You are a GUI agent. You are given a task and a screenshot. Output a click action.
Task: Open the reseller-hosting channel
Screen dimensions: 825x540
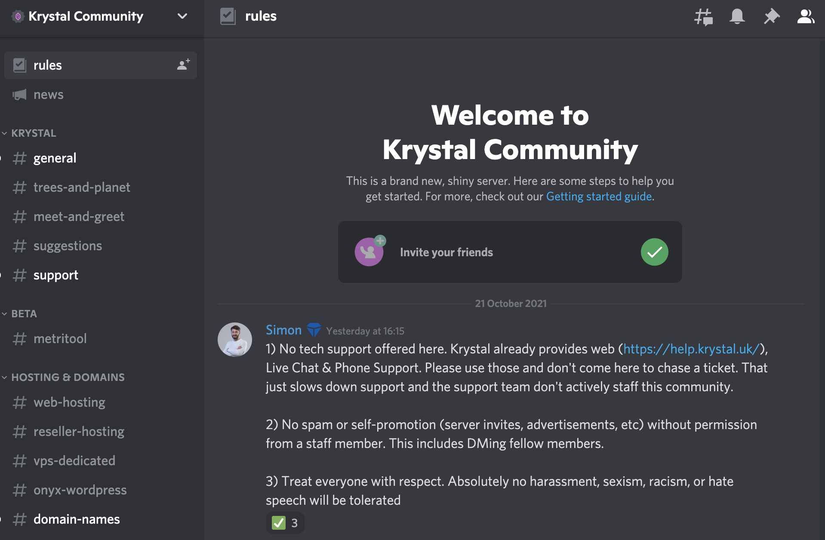click(101, 432)
